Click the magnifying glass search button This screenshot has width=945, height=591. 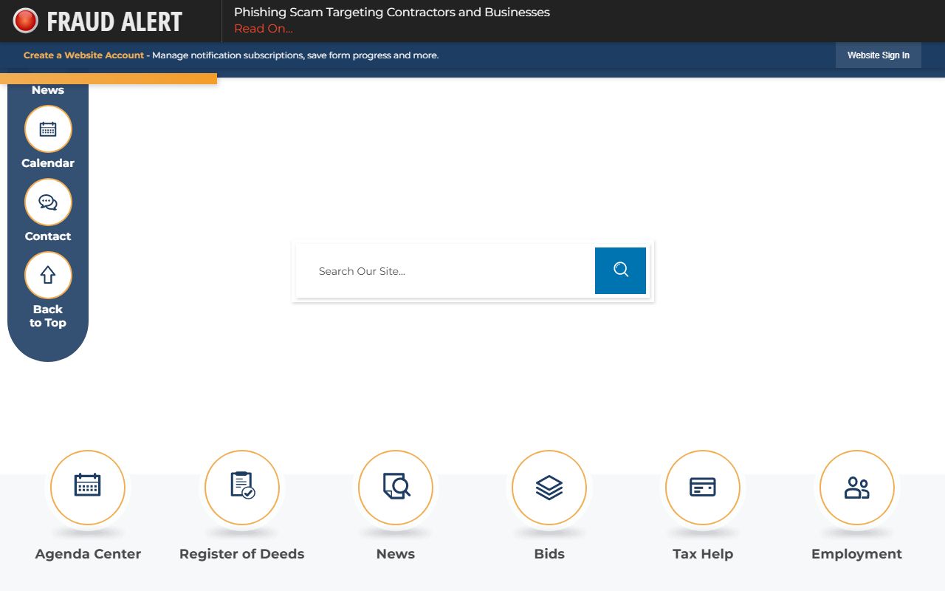(620, 270)
